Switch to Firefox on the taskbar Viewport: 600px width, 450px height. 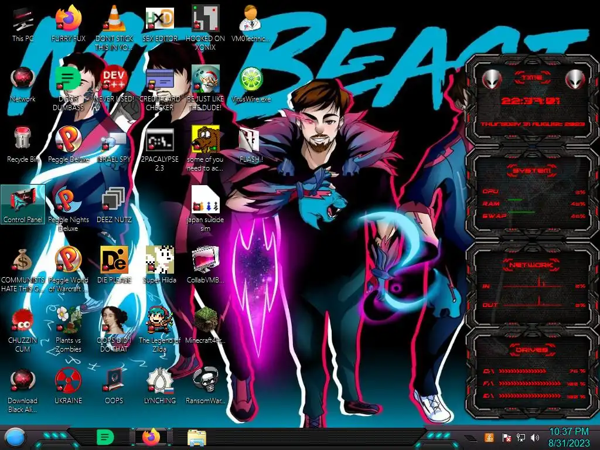coord(151,437)
